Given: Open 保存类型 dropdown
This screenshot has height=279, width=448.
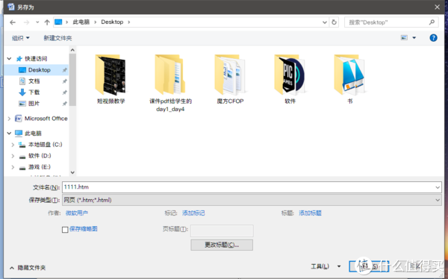Looking at the screenshot, I should [x=252, y=200].
